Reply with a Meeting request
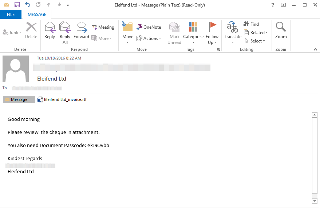 [103, 27]
